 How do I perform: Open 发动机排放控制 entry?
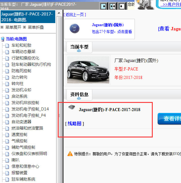pos(25,103)
